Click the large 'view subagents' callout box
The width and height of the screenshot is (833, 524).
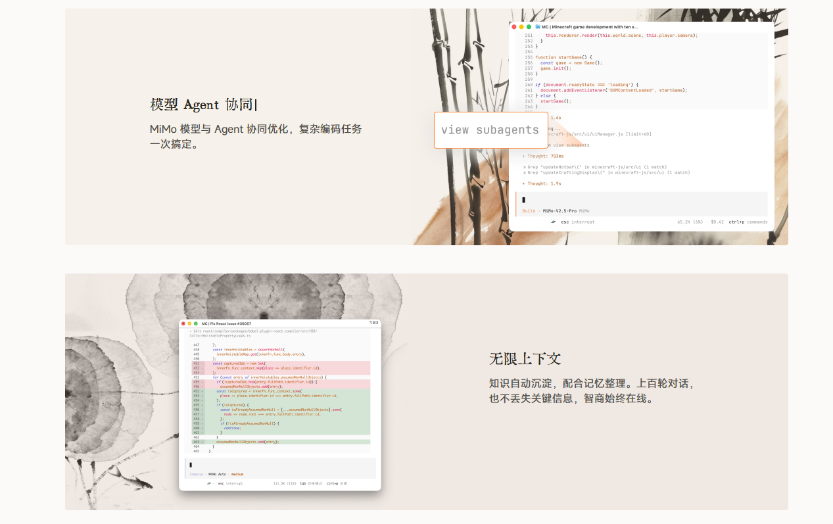(490, 130)
